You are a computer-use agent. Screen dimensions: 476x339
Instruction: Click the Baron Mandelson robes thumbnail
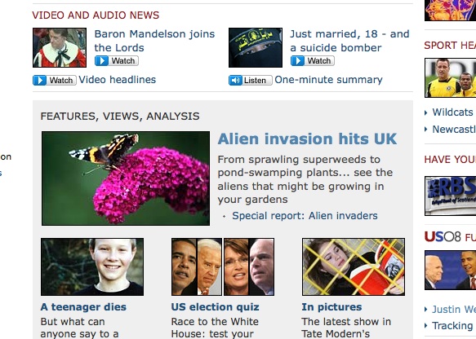click(60, 47)
